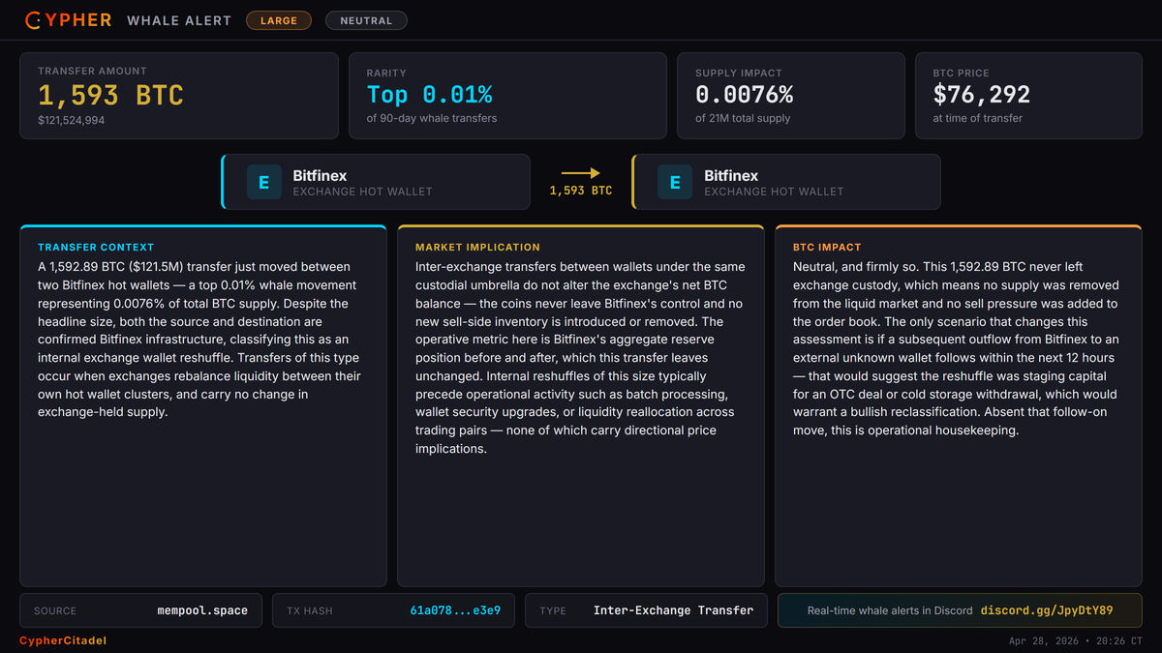Toggle the NEUTRAL sentiment badge
The image size is (1162, 653).
[x=366, y=19]
